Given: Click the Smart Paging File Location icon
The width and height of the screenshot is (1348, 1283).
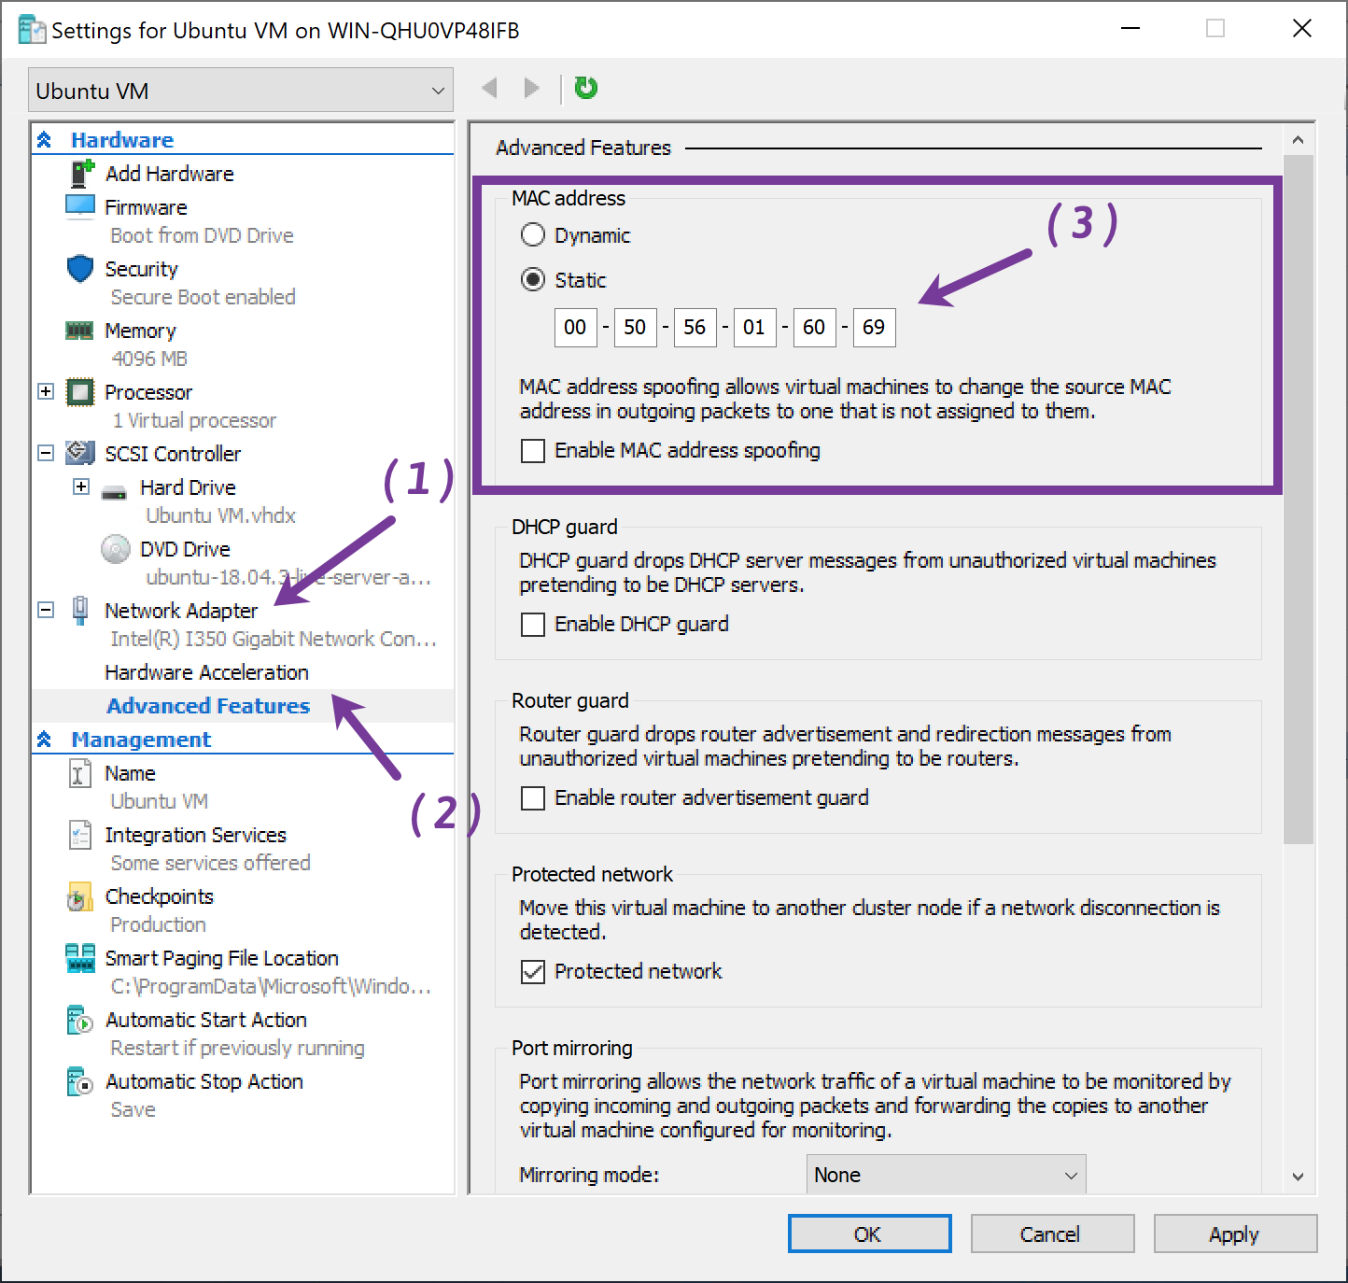Looking at the screenshot, I should pos(80,958).
